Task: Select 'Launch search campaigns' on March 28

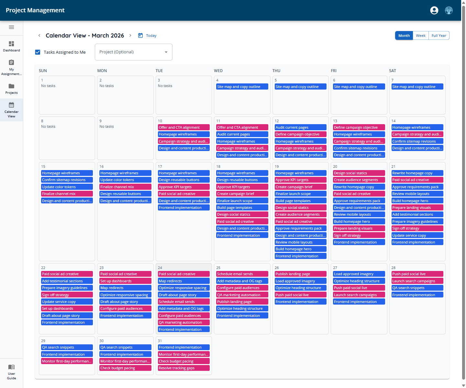Action: [417, 281]
